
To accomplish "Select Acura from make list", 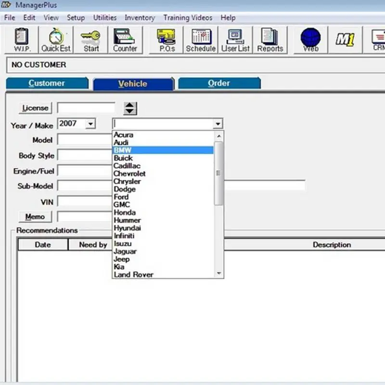I will point(163,135).
